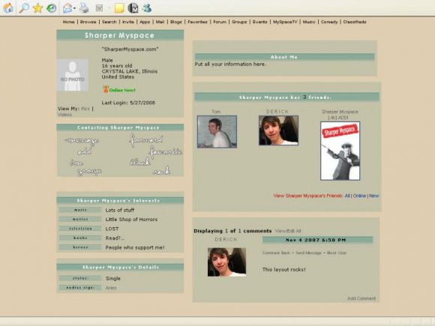
Task: Open Tom's friend profile photo
Action: [217, 132]
